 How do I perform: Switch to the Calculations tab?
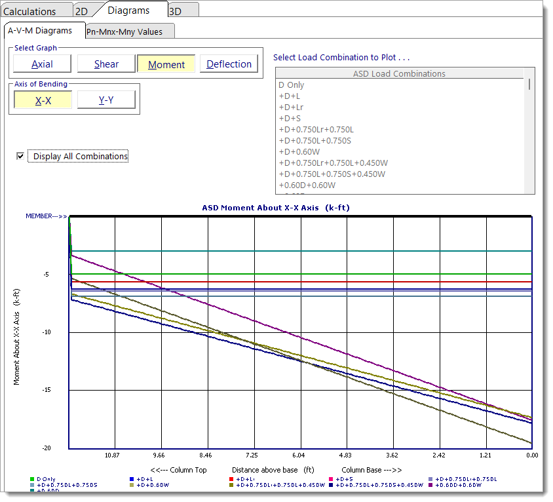[30, 11]
